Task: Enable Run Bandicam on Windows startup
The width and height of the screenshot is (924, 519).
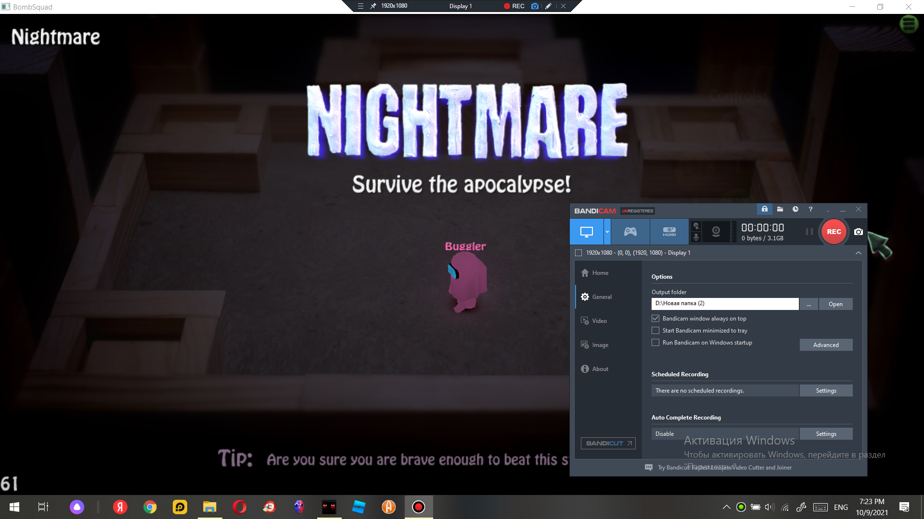Action: [x=655, y=343]
